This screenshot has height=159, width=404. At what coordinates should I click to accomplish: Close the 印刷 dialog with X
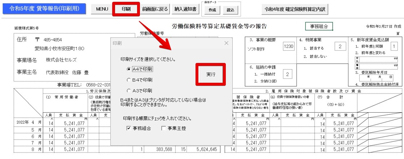pyautogui.click(x=227, y=43)
